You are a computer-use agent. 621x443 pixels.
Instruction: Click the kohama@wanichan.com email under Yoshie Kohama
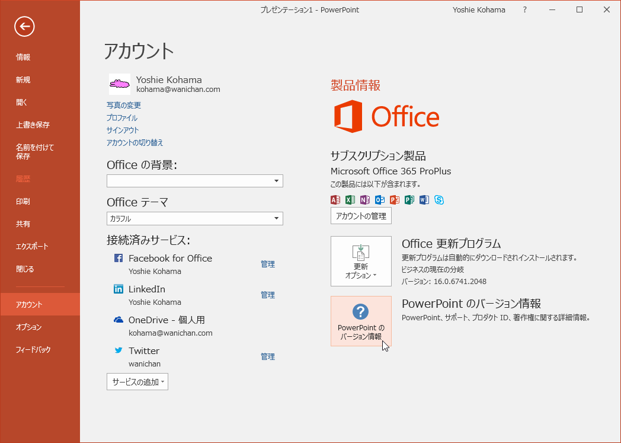(x=178, y=90)
